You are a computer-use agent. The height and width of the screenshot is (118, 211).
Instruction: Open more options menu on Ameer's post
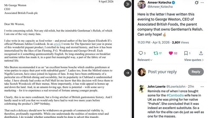(x=202, y=3)
